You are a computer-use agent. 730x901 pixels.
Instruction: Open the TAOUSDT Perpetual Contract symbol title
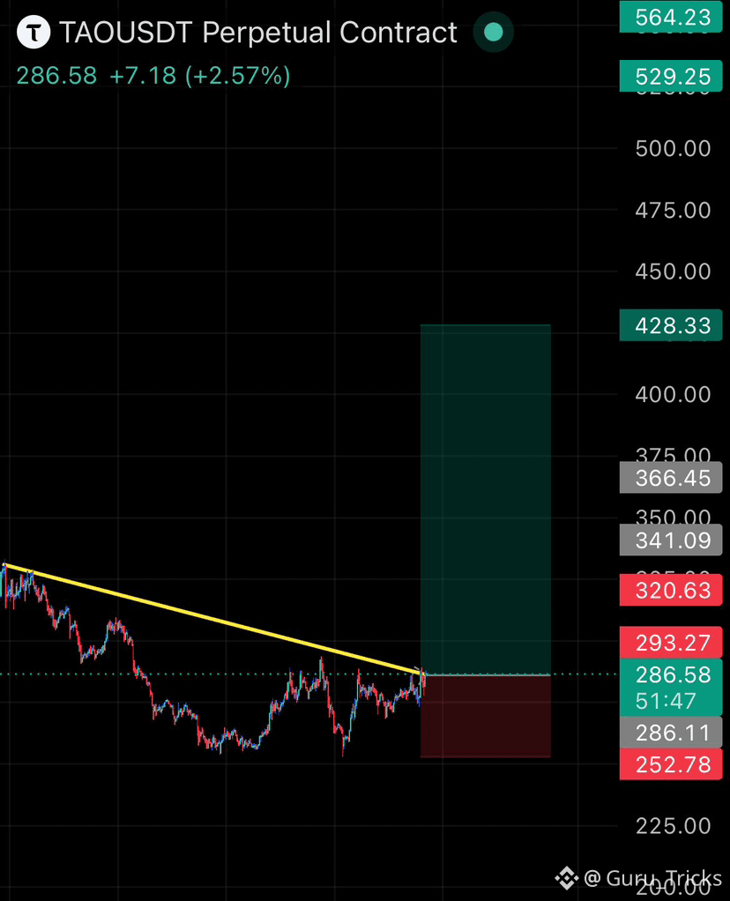[x=258, y=32]
